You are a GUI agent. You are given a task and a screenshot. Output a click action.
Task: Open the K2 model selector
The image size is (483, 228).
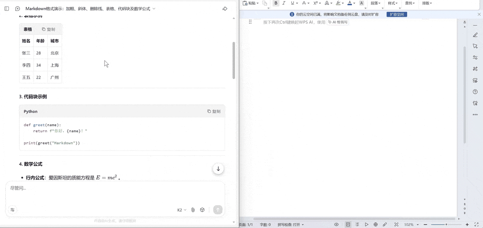(182, 210)
